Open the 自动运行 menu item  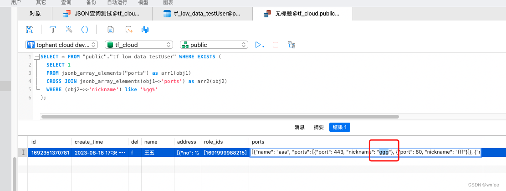point(117,3)
